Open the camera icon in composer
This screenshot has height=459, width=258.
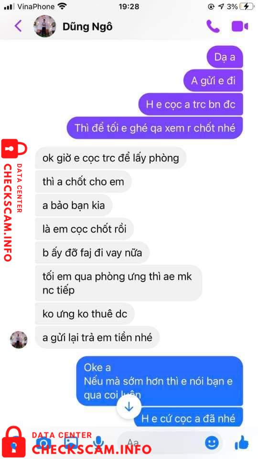click(44, 442)
